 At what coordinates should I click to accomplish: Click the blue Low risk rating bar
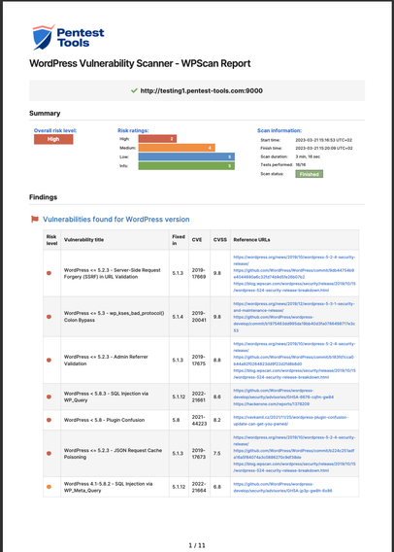click(186, 156)
